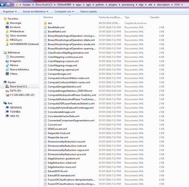This screenshot has height=187, width=189.
Task: Select ClassificationMapRegularization.xml file
Action: point(68,53)
